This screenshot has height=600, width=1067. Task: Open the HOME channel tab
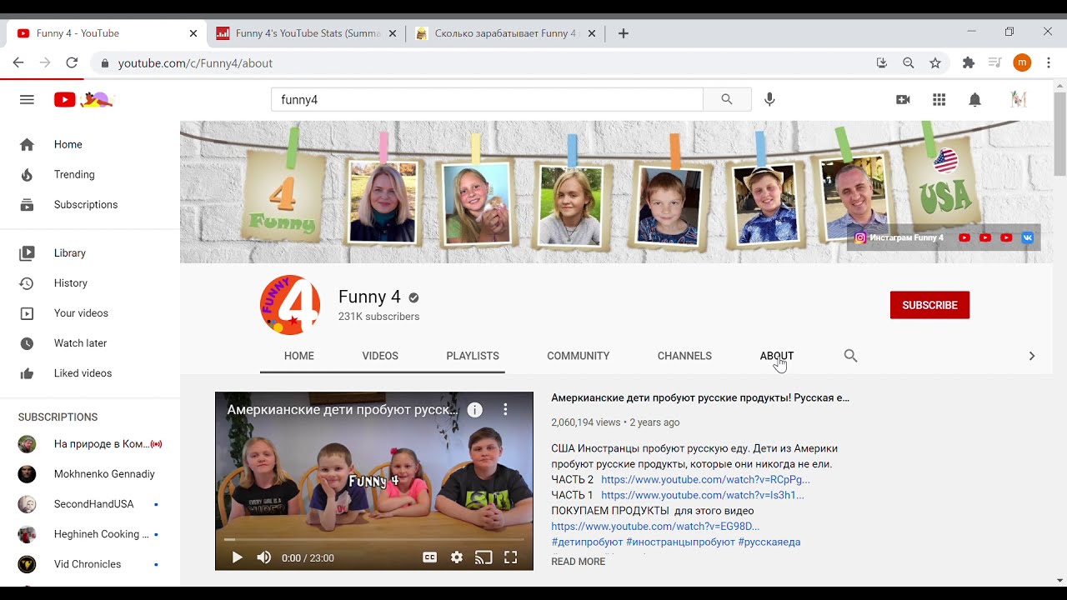(299, 356)
